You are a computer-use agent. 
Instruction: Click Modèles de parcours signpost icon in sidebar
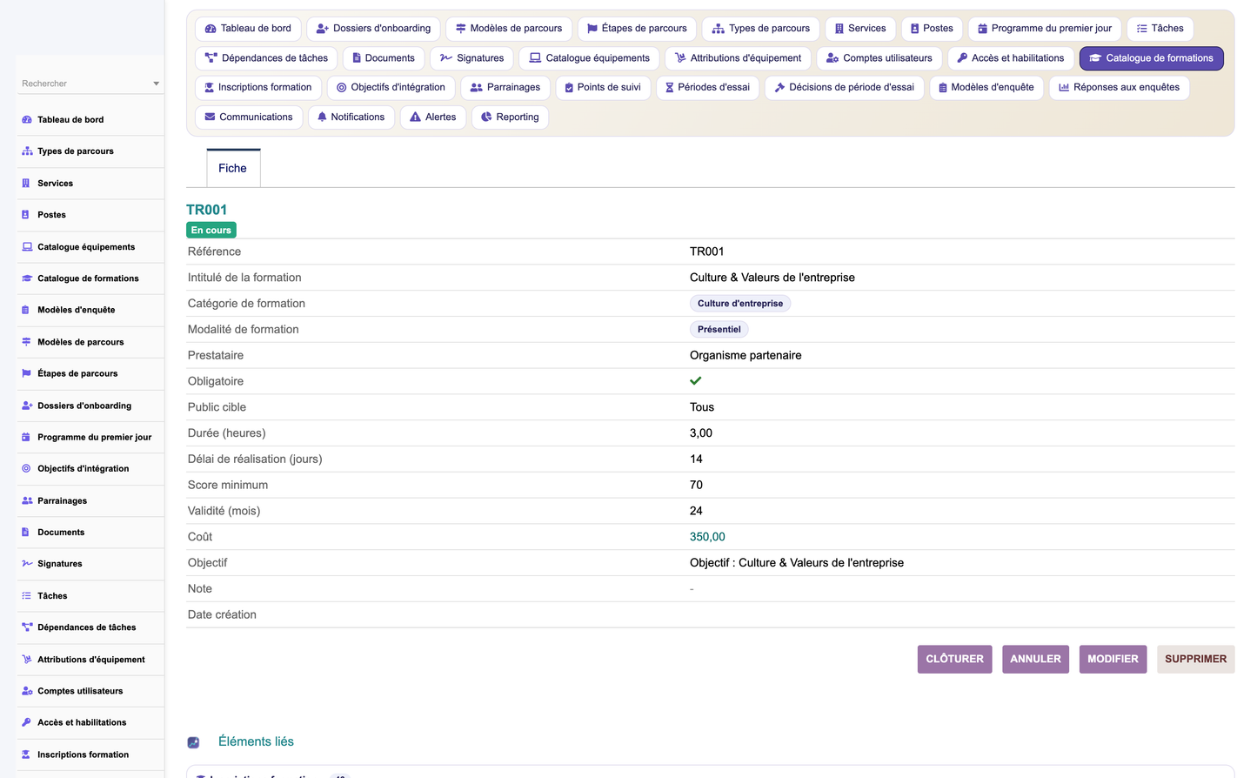pos(26,342)
